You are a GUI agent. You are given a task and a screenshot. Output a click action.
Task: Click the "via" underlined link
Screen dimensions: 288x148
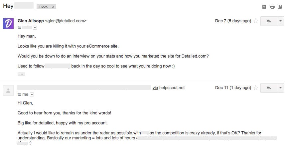coord(155,88)
